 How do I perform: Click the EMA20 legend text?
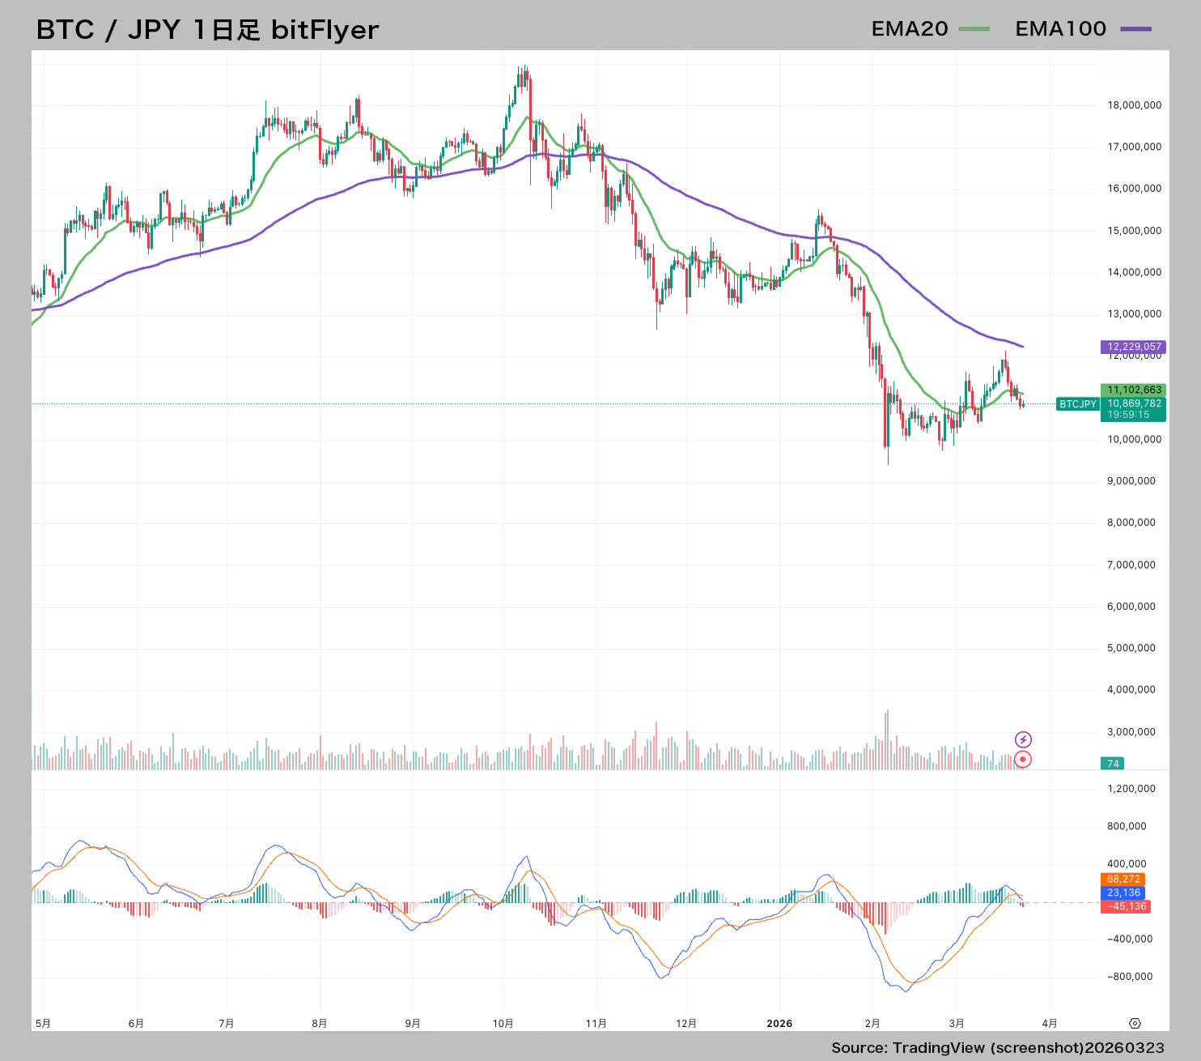(x=910, y=29)
